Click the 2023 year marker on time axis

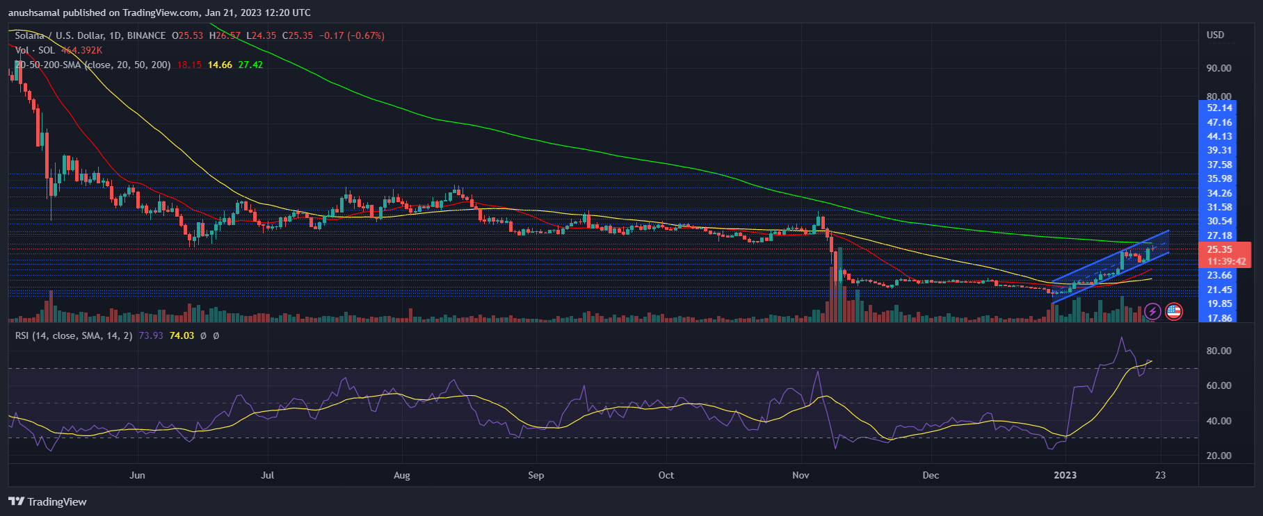1065,475
